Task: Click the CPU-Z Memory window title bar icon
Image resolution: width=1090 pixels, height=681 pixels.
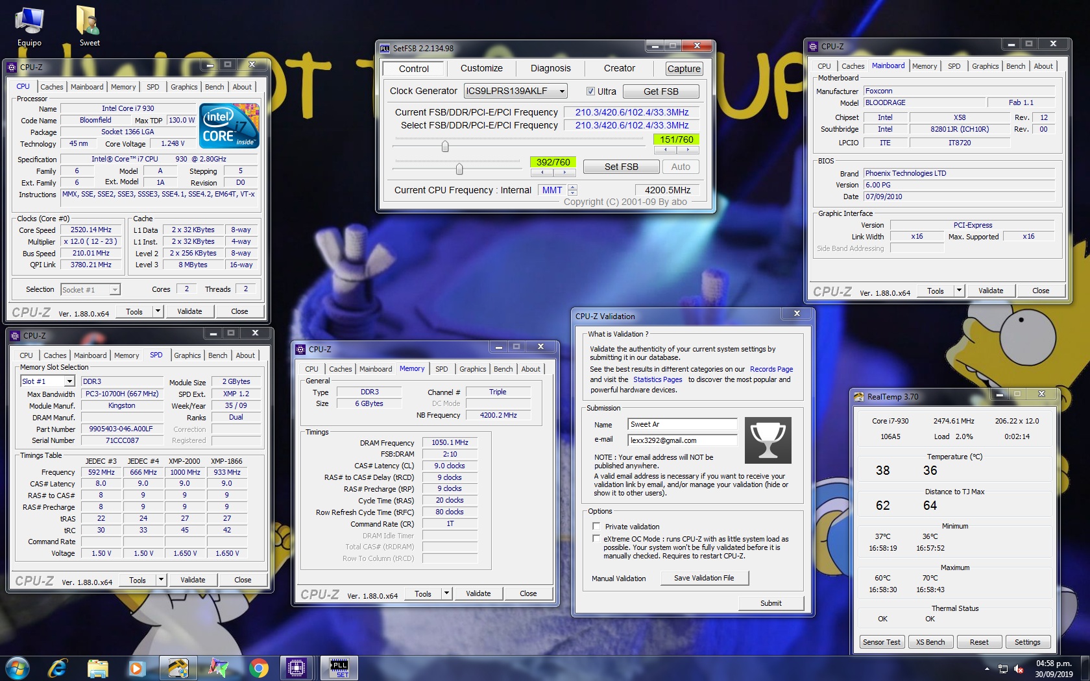Action: click(300, 350)
